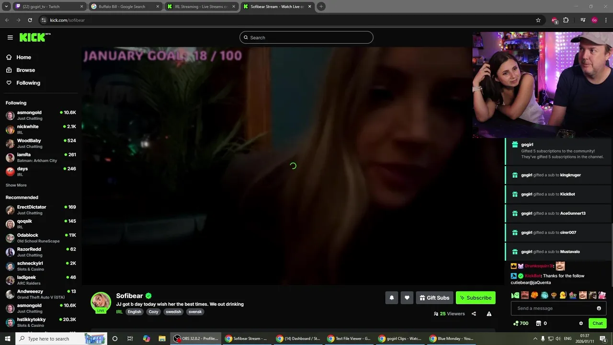This screenshot has width=613, height=345.
Task: Expand Show More under Following
Action: click(16, 185)
